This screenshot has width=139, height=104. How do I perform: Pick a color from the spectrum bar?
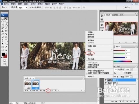click(x=122, y=62)
